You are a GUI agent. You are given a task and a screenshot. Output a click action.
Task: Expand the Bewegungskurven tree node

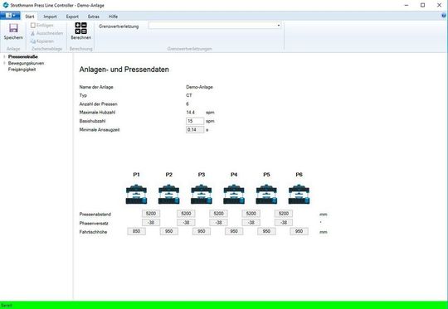click(4, 63)
